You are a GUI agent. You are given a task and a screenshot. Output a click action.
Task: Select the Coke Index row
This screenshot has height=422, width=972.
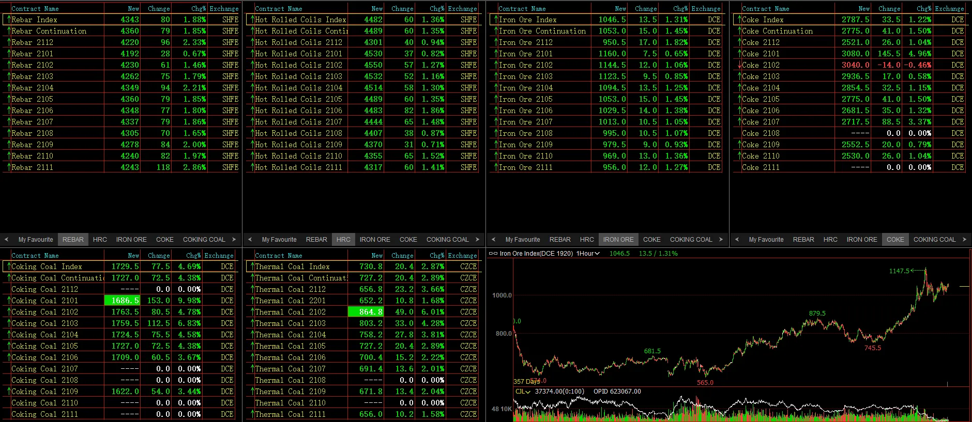coord(849,20)
